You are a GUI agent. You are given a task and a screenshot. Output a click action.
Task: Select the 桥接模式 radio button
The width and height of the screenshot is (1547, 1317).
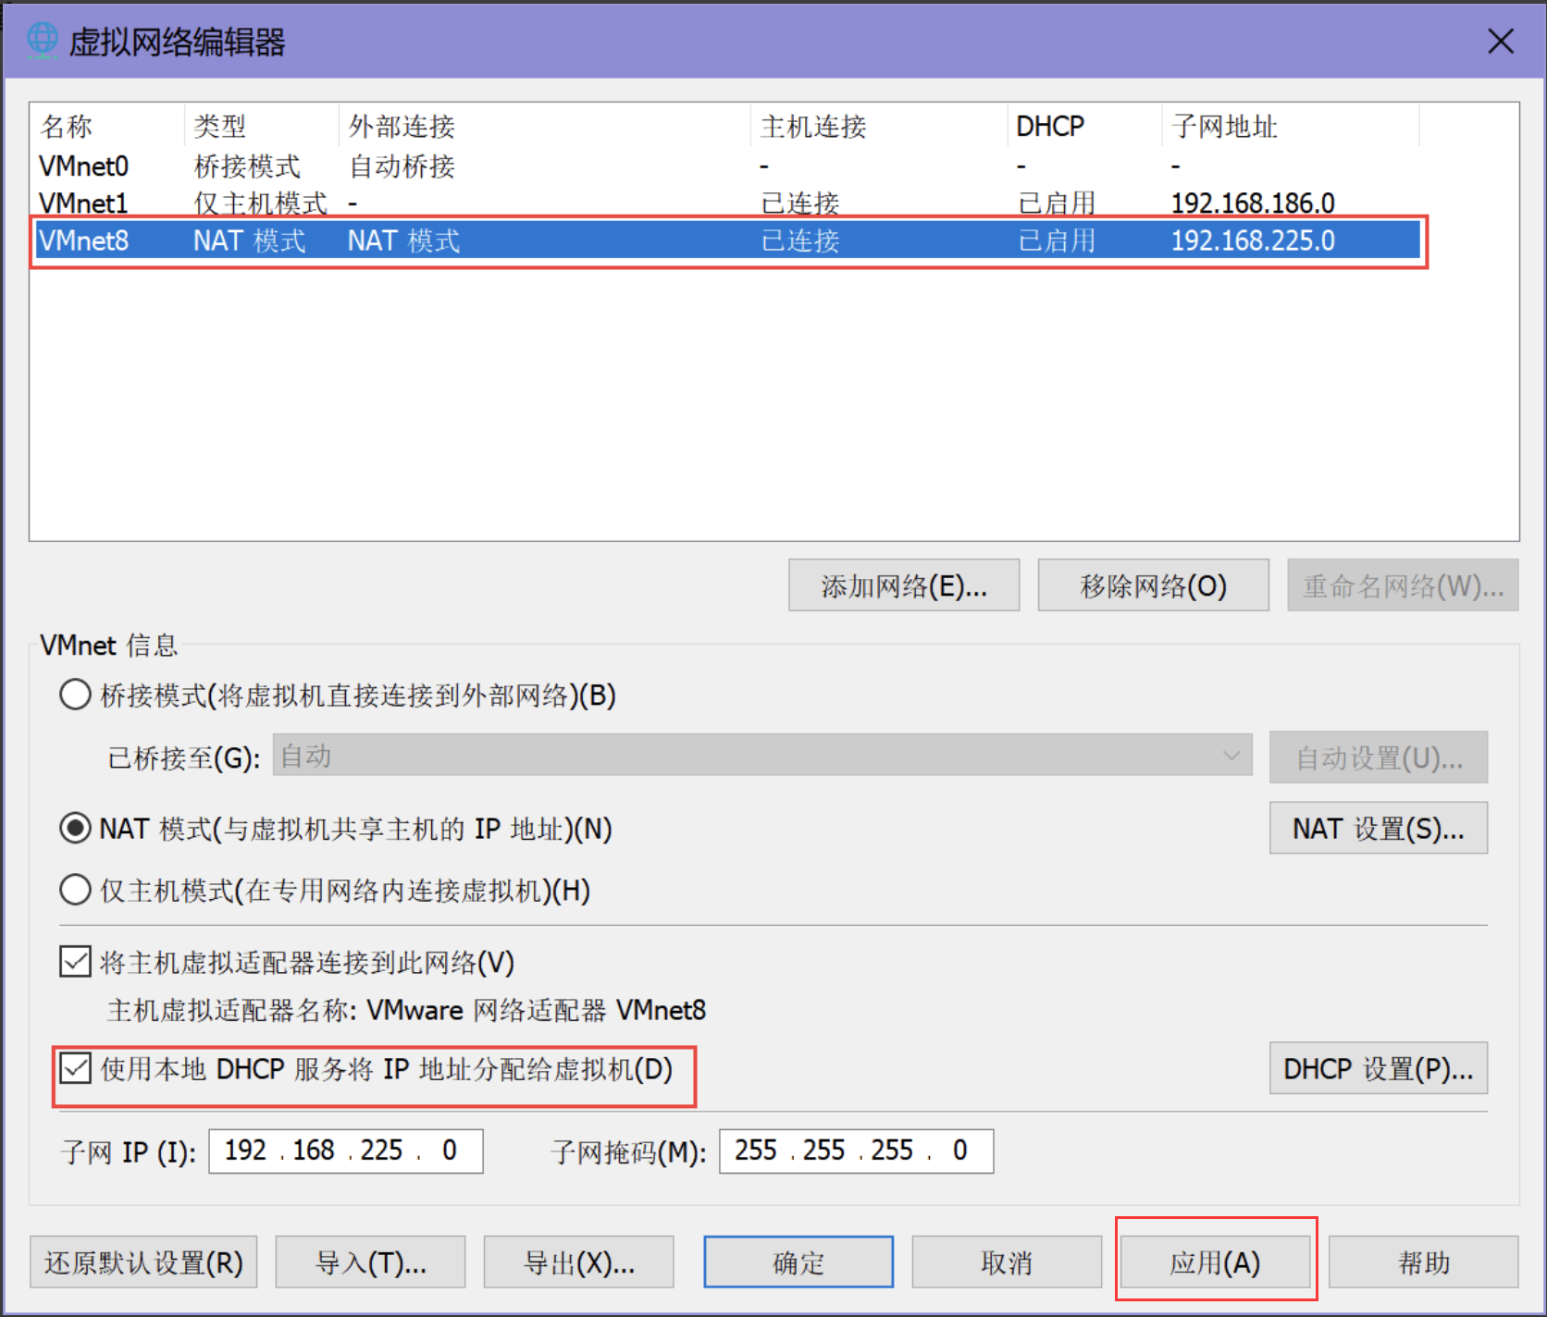point(75,695)
